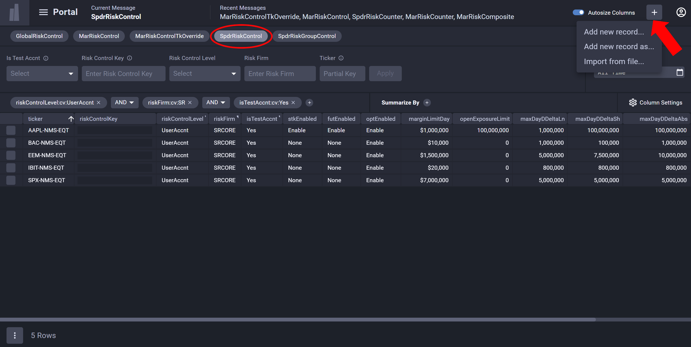Open Column Settings with the gear icon

click(x=633, y=102)
